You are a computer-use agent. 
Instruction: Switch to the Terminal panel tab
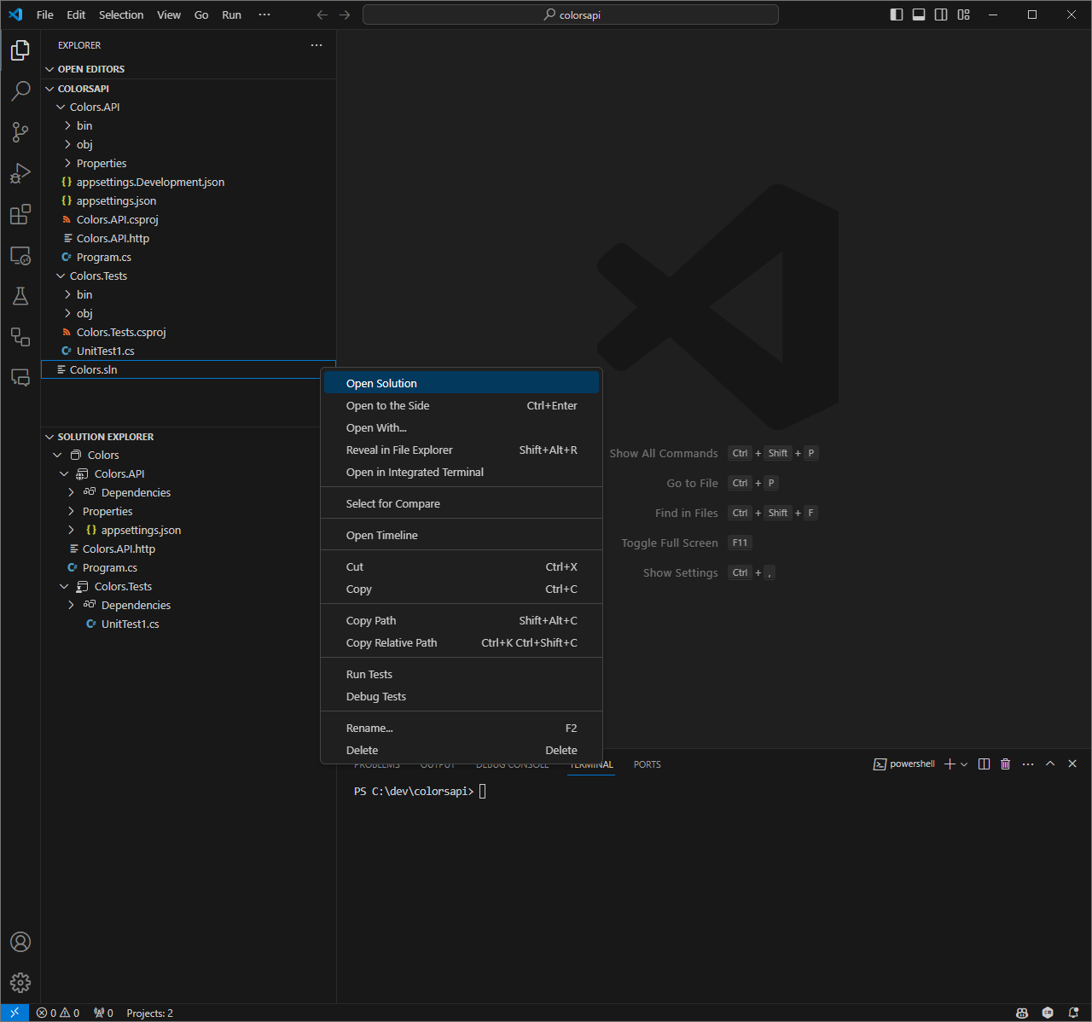point(591,764)
